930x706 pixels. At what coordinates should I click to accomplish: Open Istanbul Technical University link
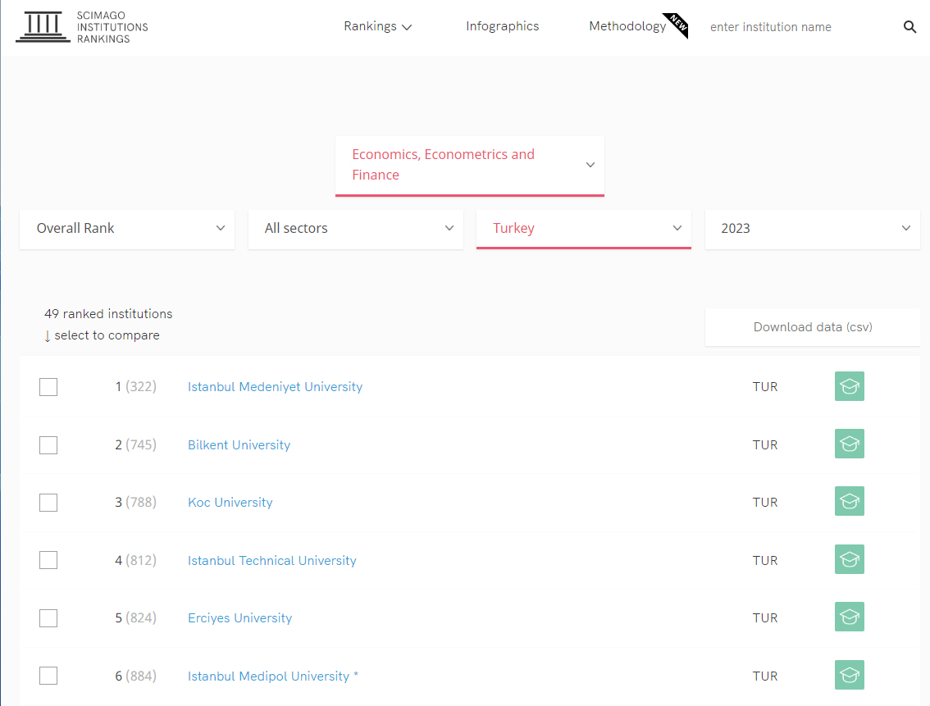[x=272, y=561]
